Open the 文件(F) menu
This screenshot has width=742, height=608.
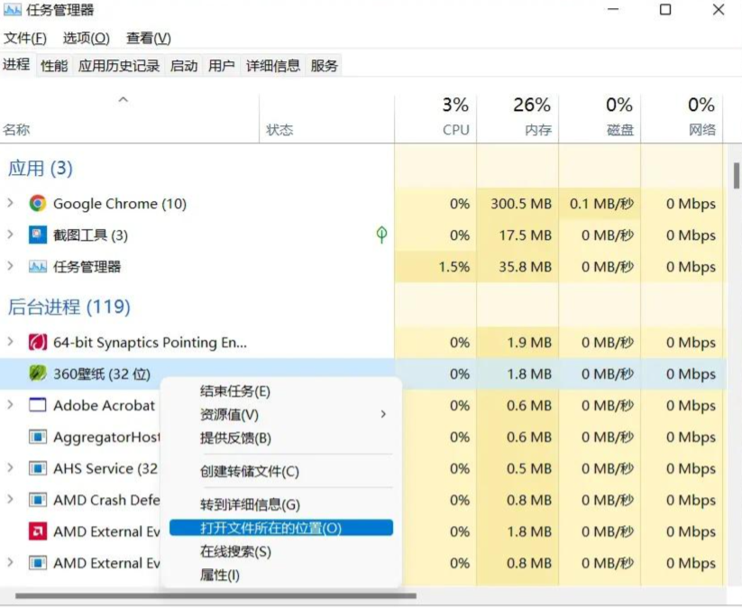(25, 38)
